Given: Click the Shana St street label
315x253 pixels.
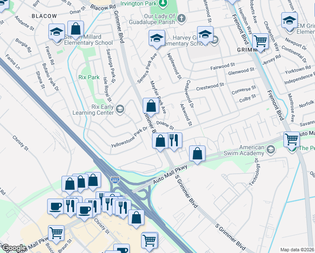Looking at the screenshot, I should 40,80.
